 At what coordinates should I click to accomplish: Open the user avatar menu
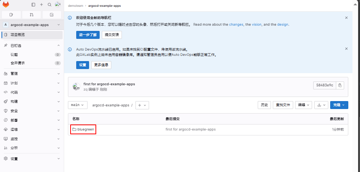[x=58, y=5]
